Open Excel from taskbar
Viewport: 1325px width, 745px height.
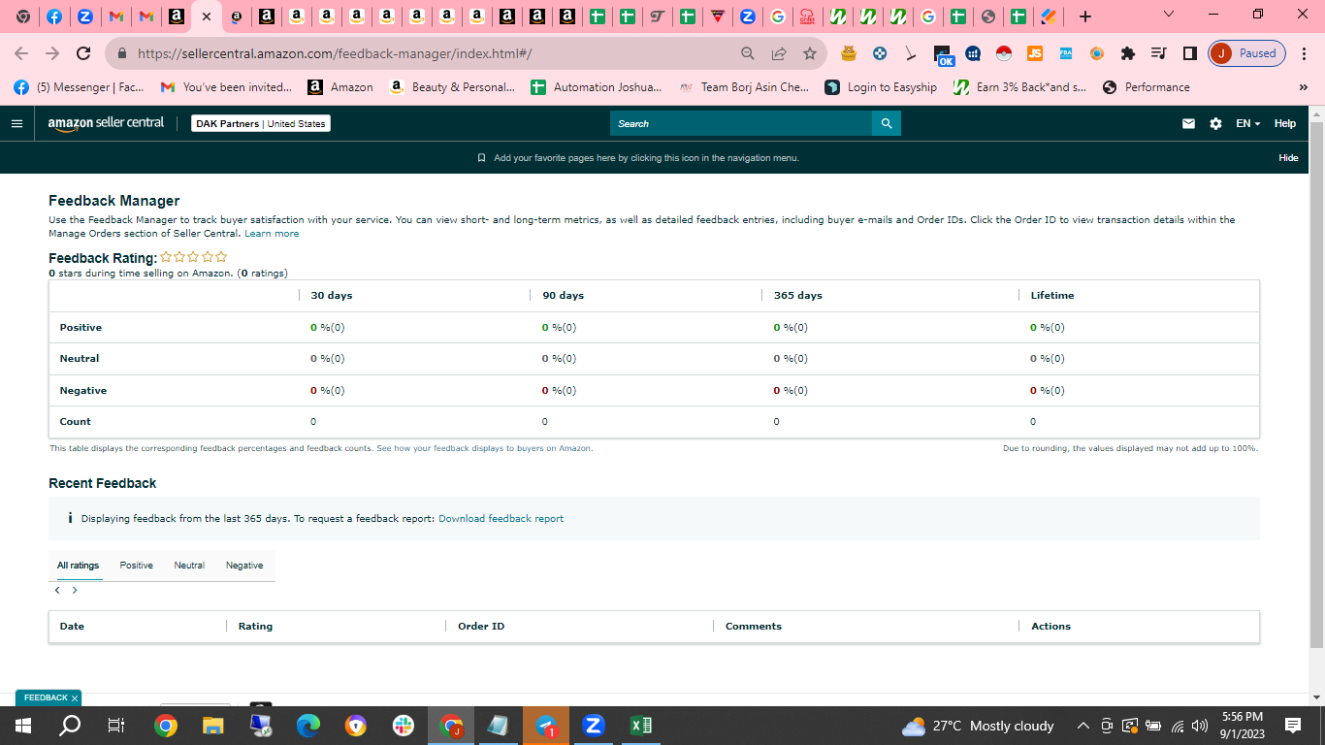pyautogui.click(x=640, y=726)
